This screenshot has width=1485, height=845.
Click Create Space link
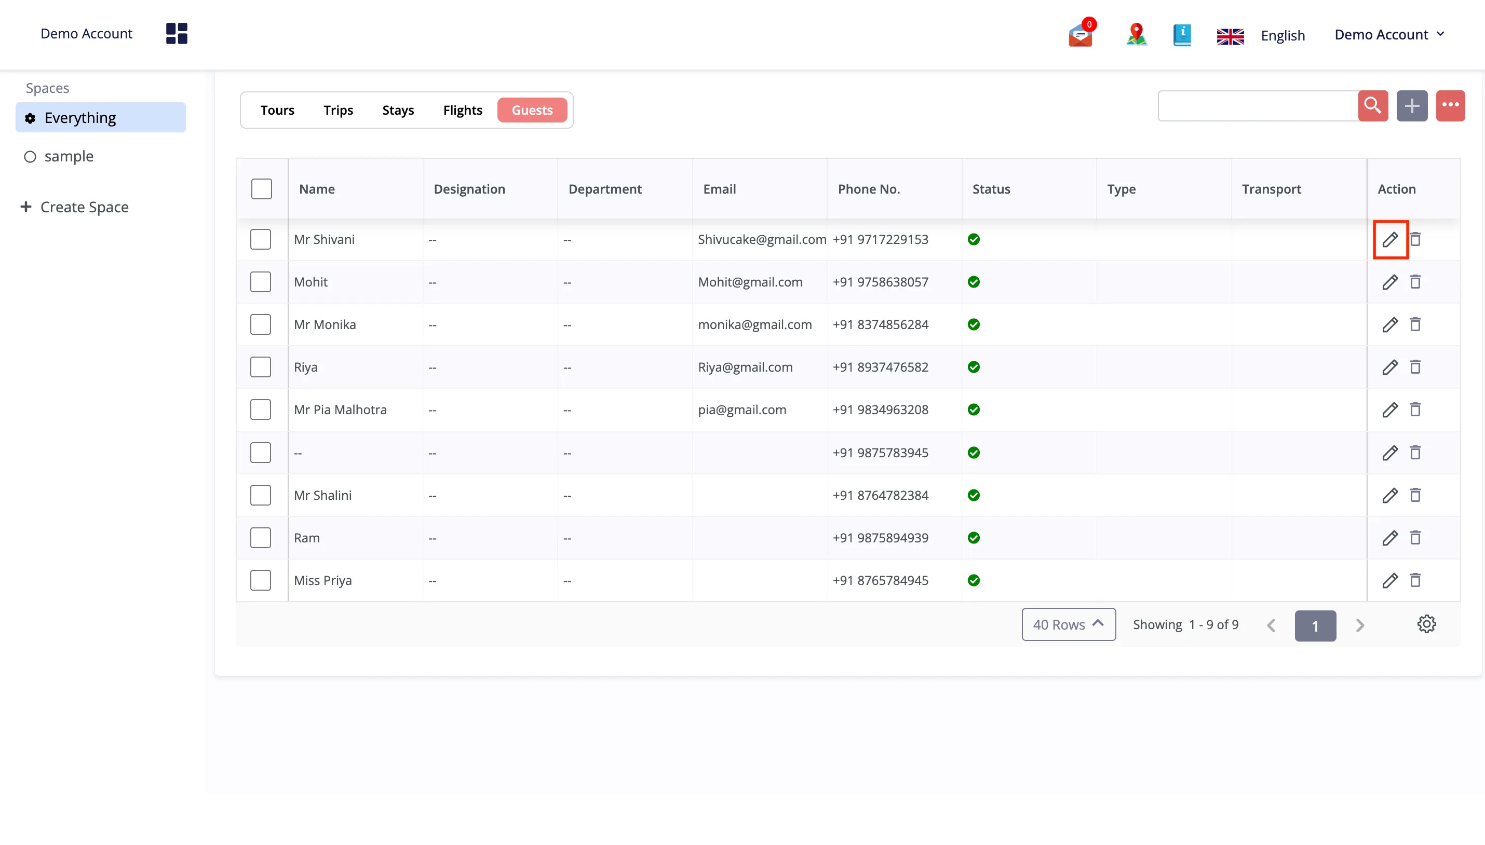[x=75, y=207]
